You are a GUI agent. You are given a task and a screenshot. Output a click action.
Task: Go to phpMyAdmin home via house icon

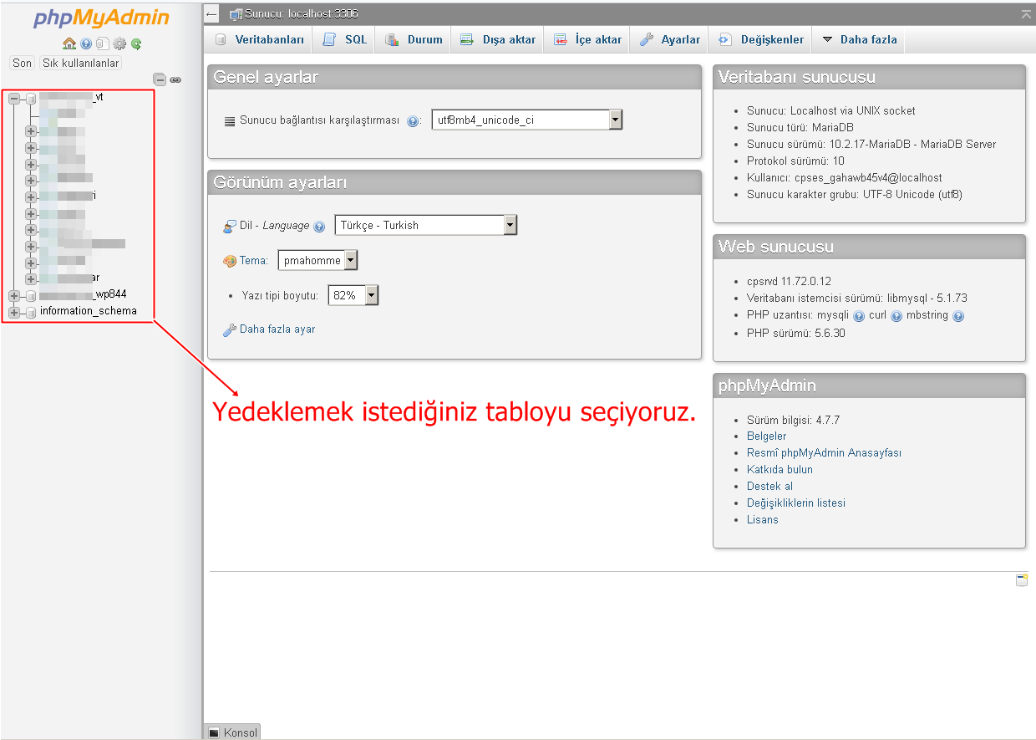click(69, 43)
